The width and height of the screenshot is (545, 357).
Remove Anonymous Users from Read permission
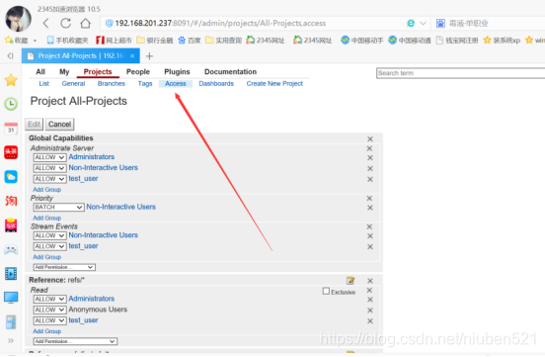[370, 310]
